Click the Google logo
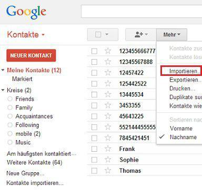Viewport: 202px width, 195px height. click(26, 12)
